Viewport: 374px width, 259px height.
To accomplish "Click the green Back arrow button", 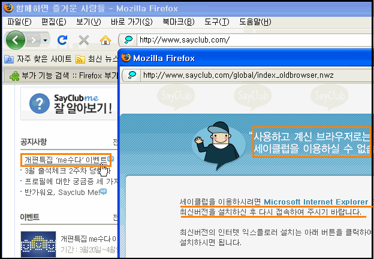I will 16,40.
